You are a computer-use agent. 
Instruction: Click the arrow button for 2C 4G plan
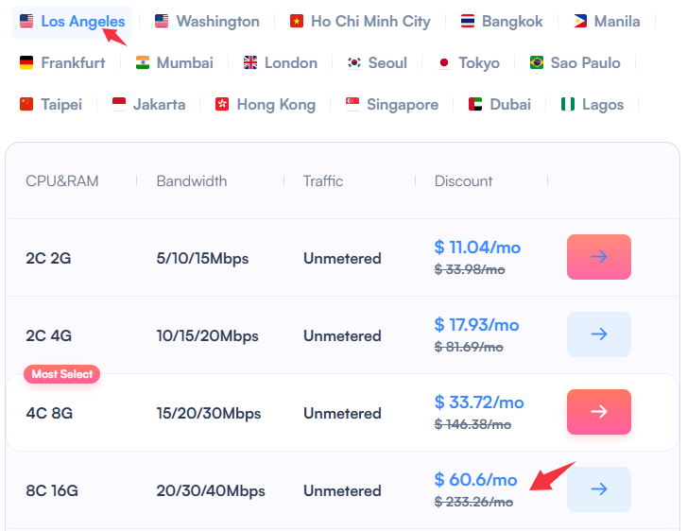(x=599, y=334)
